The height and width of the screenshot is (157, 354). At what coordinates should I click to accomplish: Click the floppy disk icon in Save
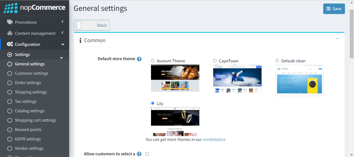click(328, 9)
